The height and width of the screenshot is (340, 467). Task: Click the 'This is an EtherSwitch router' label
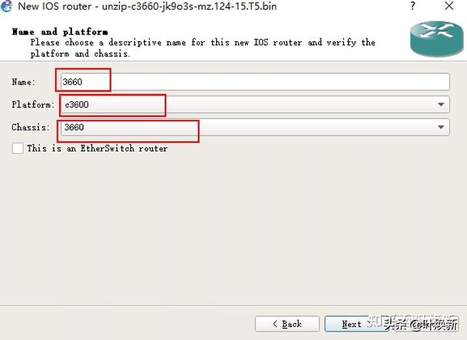click(97, 148)
